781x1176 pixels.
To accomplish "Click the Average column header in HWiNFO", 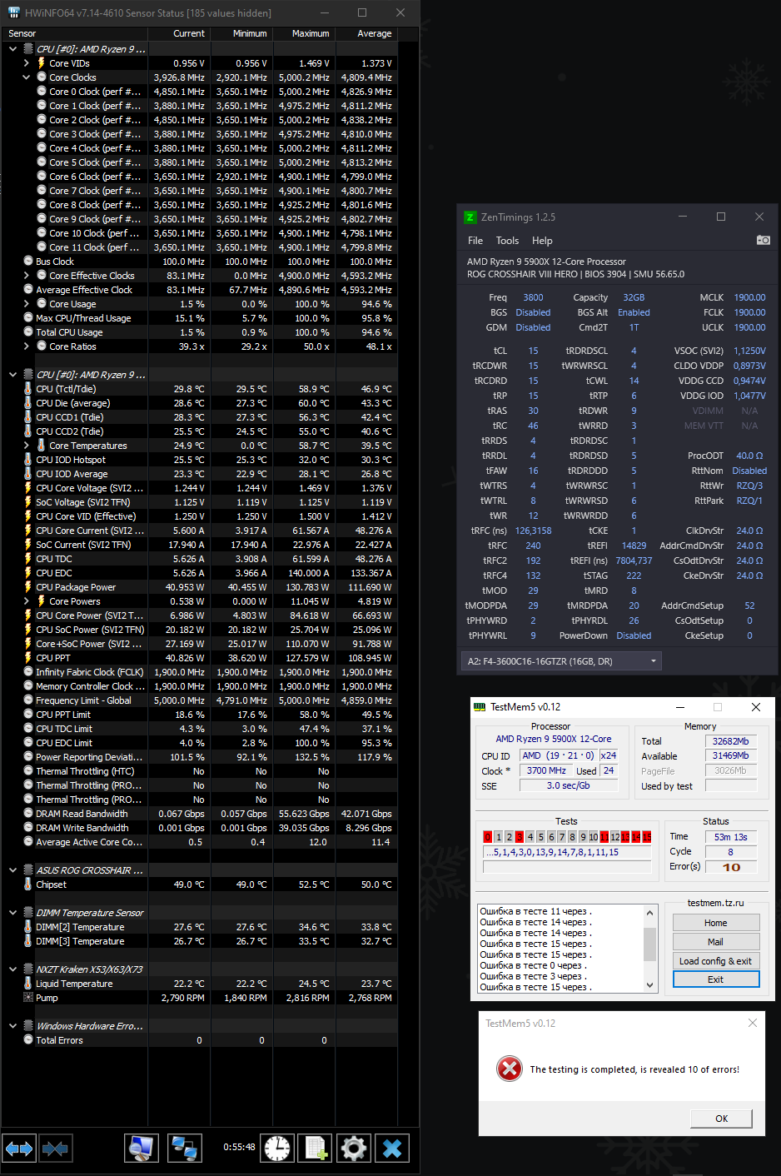I will pyautogui.click(x=366, y=33).
